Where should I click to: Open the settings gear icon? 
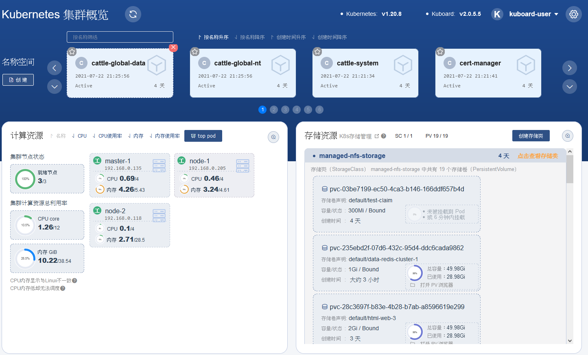click(573, 14)
